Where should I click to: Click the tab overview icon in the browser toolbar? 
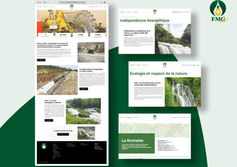(105, 3)
